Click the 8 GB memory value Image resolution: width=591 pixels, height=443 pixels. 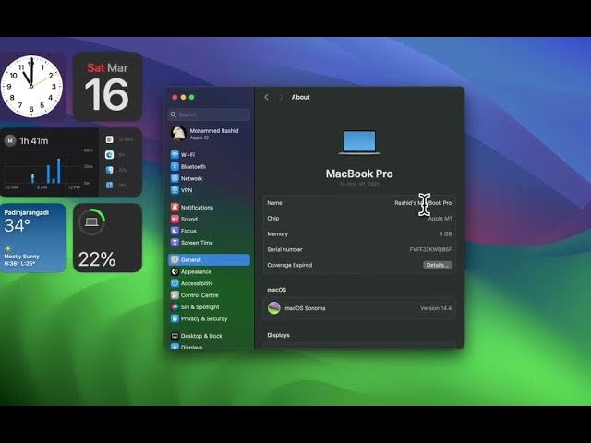445,233
